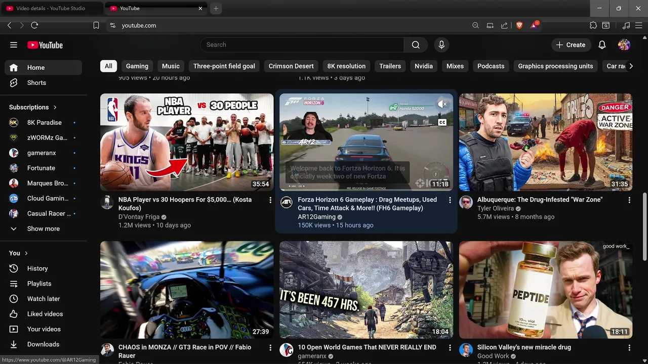
Task: Select the Crimson Desert chip
Action: point(291,66)
